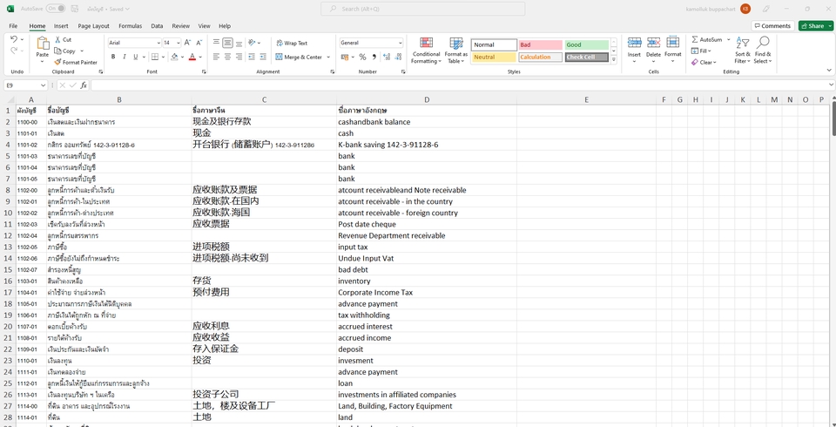836x427 pixels.
Task: Decrease decimal places
Action: pos(400,57)
